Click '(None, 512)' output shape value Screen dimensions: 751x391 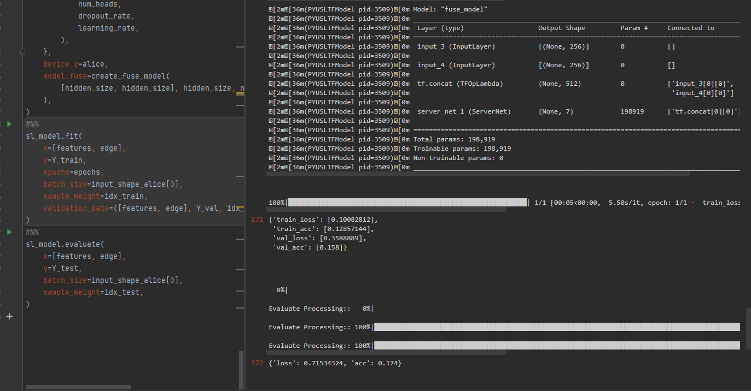coord(560,84)
